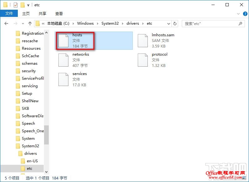Switch to the 主页 ribbon tab
This screenshot has width=249, height=182.
[26, 14]
